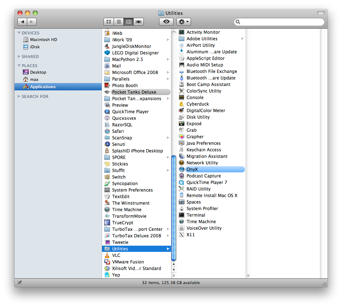Image resolution: width=342 pixels, height=307 pixels.
Task: Expand the Microsoft Office 2008 folder arrow
Action: 168,72
